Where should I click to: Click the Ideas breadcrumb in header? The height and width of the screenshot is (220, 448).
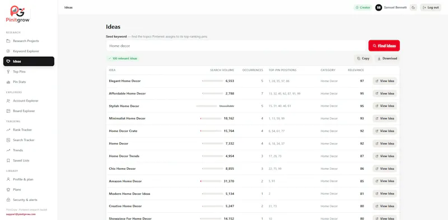pos(68,7)
